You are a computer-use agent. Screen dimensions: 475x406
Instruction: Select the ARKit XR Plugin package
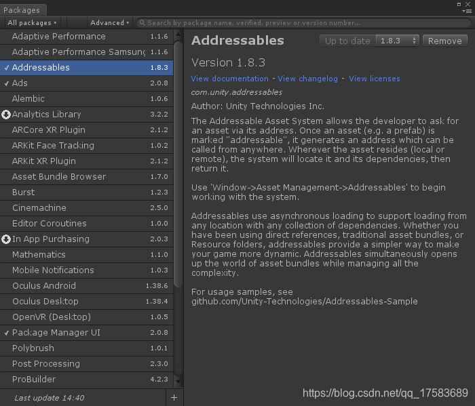click(87, 161)
